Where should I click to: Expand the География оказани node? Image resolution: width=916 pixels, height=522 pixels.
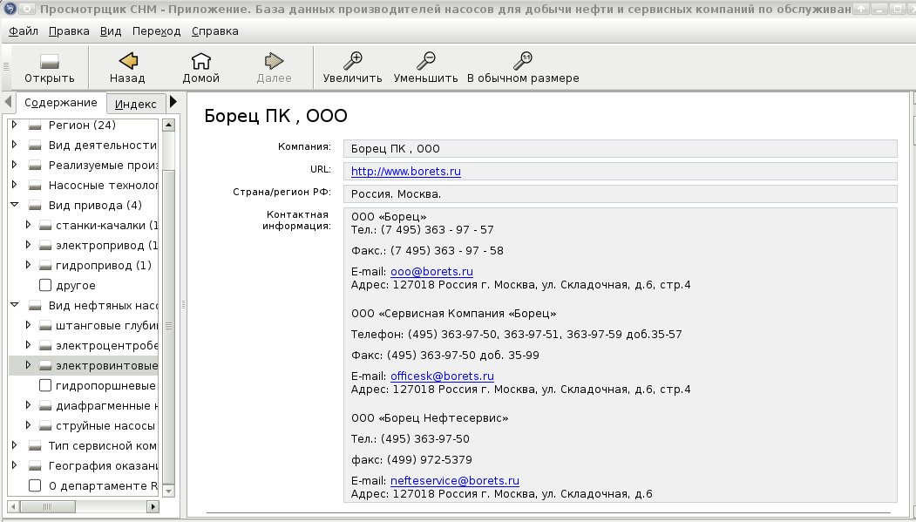click(x=15, y=465)
